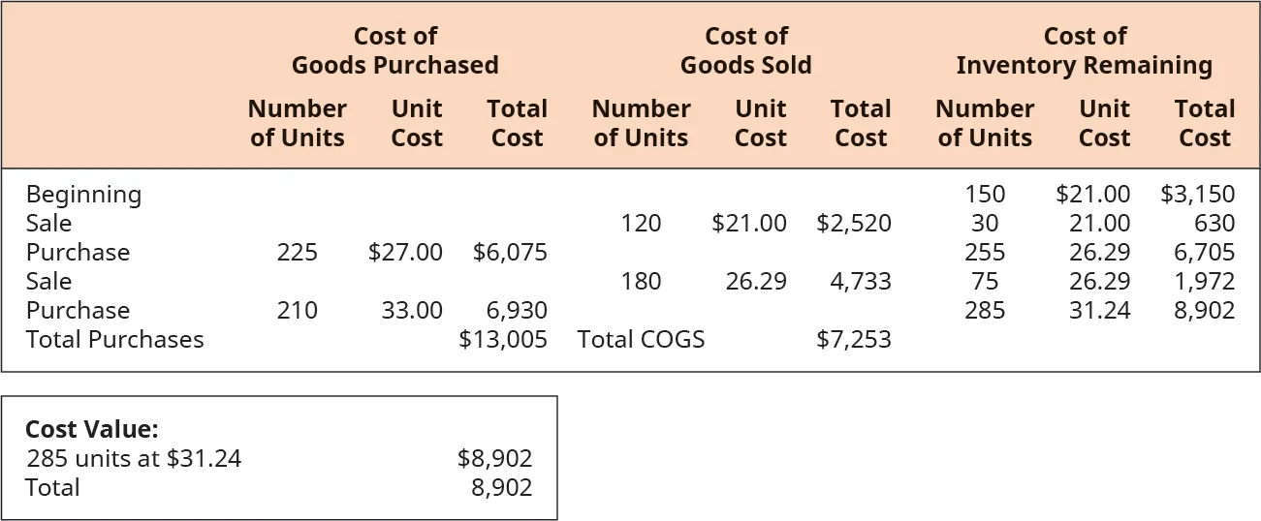Select the 180 units sold cell
Screen dimensions: 1261x521
pyautogui.click(x=641, y=282)
